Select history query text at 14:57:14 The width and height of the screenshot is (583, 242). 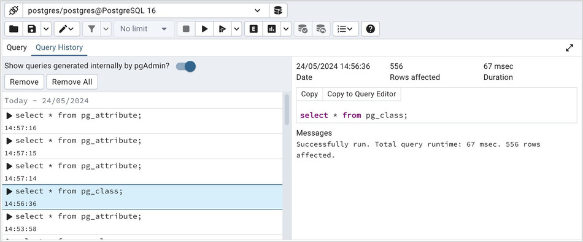point(79,166)
